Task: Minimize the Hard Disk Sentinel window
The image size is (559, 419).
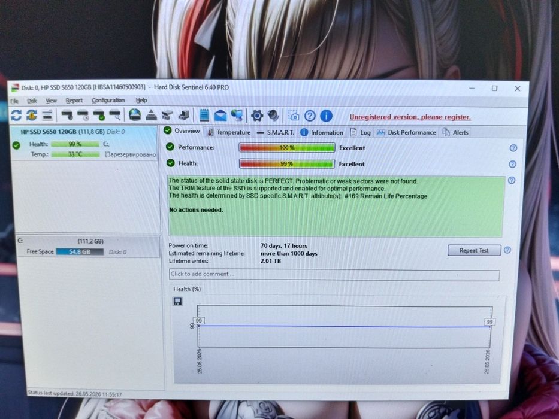Action: [x=472, y=87]
